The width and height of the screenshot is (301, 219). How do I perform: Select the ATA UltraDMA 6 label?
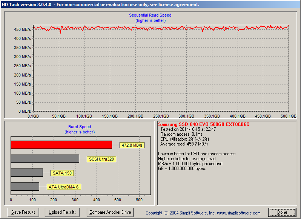64,187
